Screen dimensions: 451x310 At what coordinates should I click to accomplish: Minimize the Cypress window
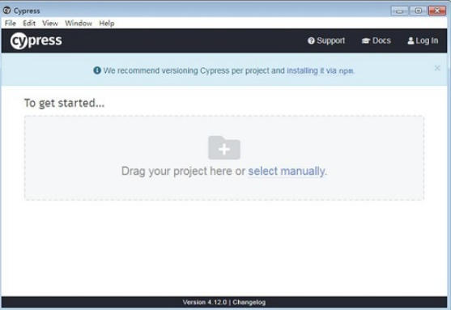399,11
